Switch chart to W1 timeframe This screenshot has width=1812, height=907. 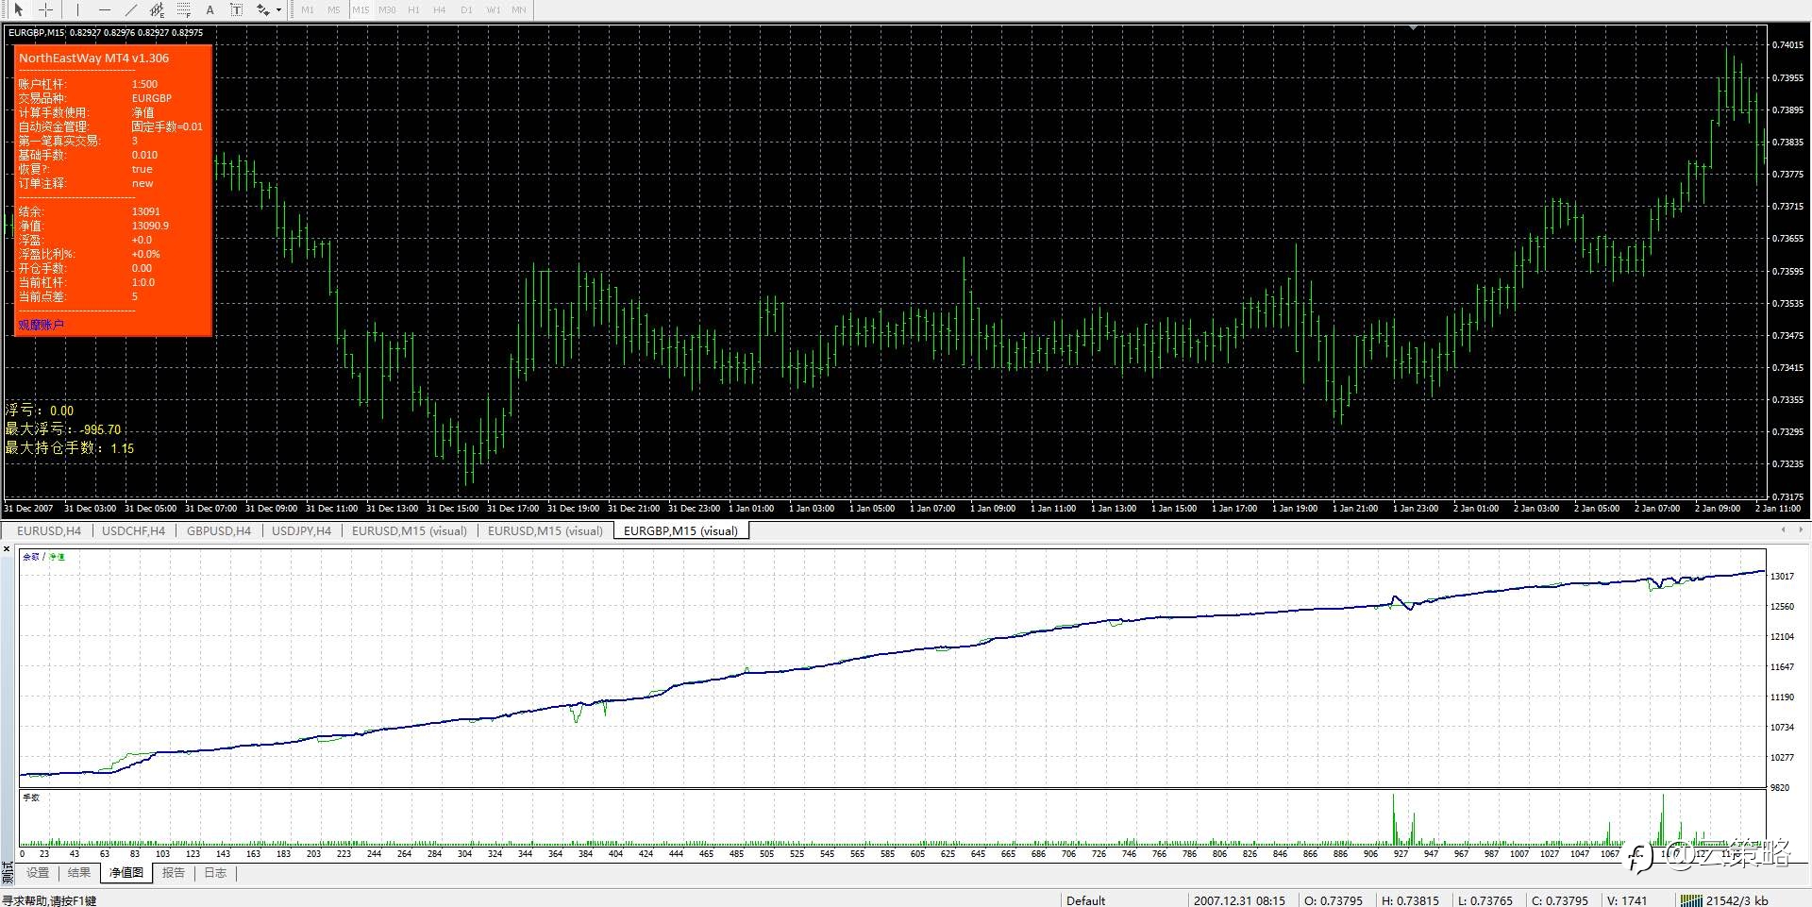pos(493,9)
